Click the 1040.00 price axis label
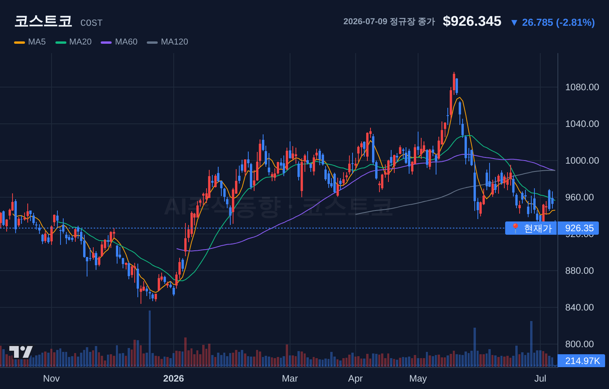Viewport: 609px width, 389px height. pyautogui.click(x=582, y=124)
